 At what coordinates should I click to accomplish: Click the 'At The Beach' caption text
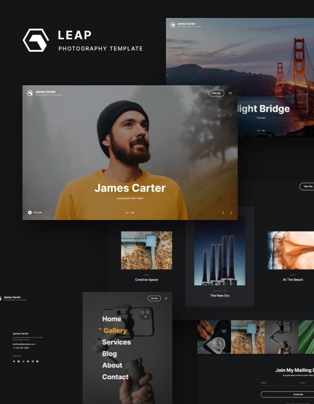pos(293,279)
